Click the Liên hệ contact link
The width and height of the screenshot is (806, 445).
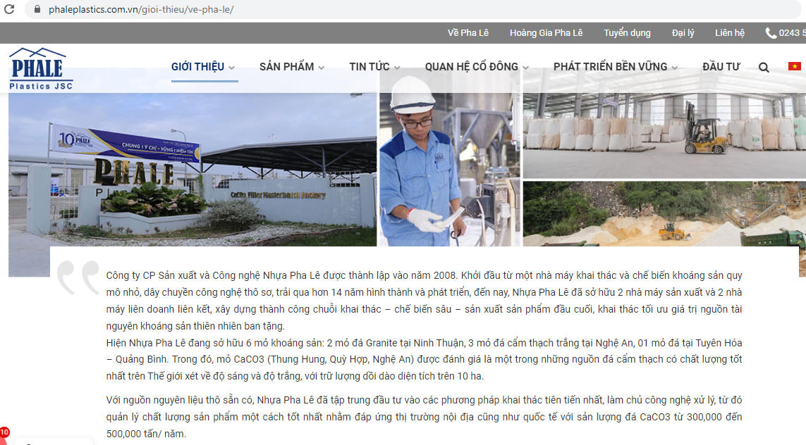point(729,33)
